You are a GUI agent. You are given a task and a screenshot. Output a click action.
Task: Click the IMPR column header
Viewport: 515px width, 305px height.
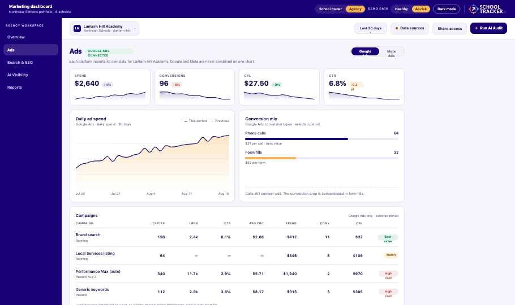point(194,223)
